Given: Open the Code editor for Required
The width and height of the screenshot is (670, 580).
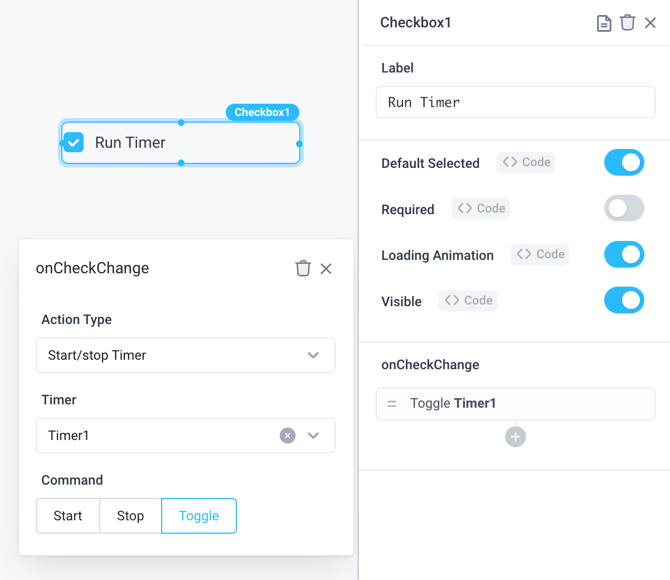Looking at the screenshot, I should 480,208.
